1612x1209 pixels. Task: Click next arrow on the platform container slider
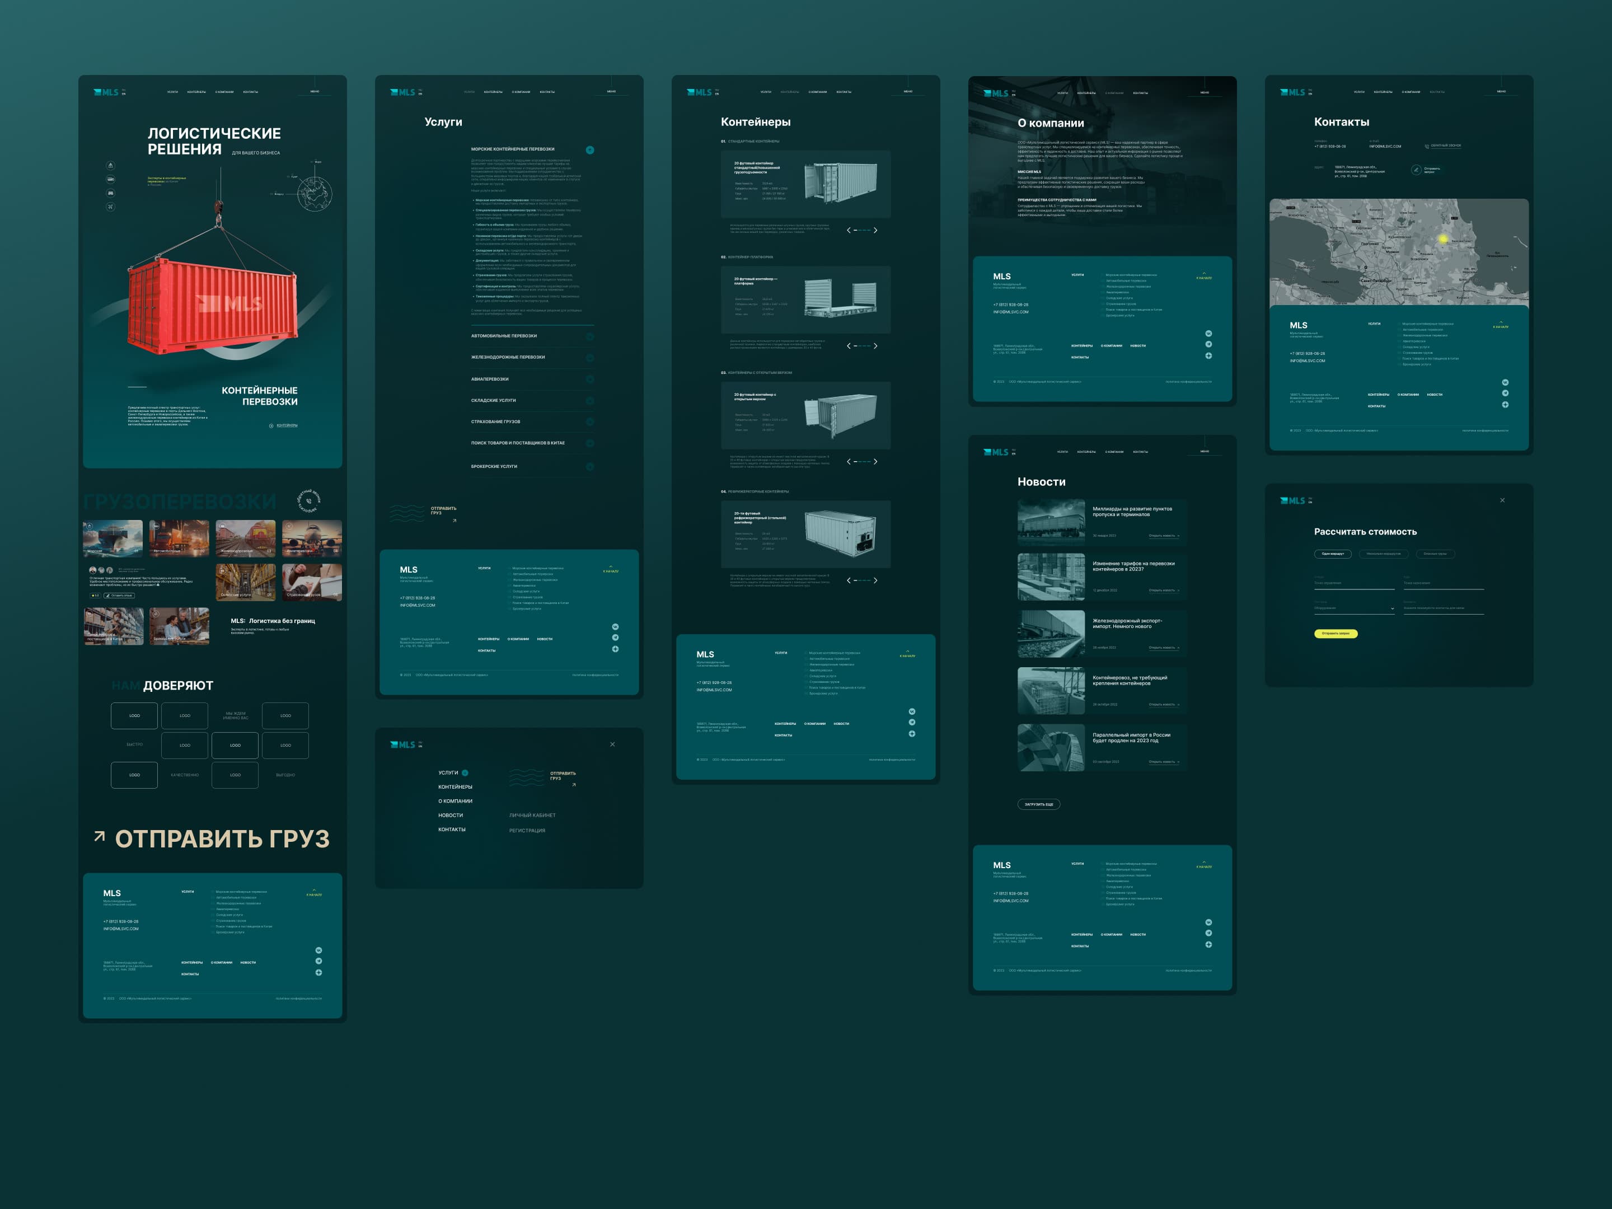pyautogui.click(x=875, y=346)
